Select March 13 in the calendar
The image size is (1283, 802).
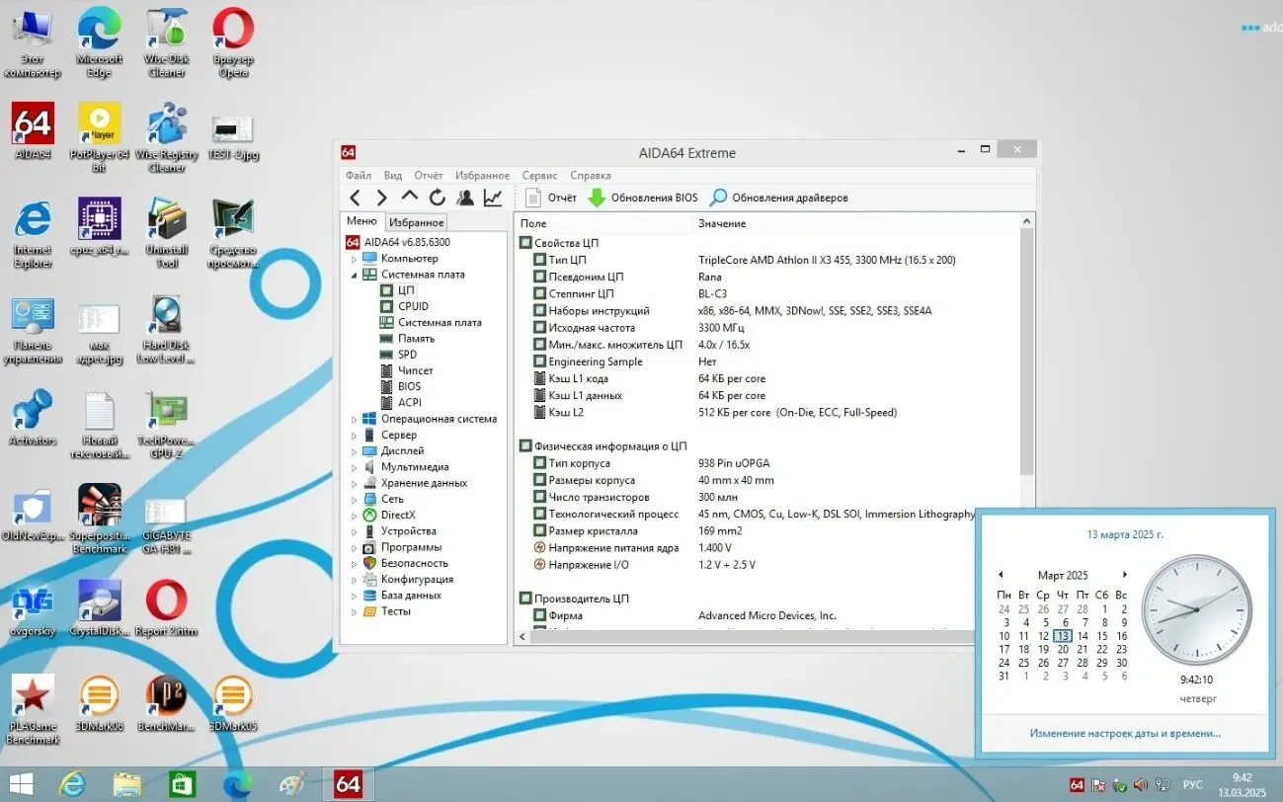click(x=1061, y=635)
